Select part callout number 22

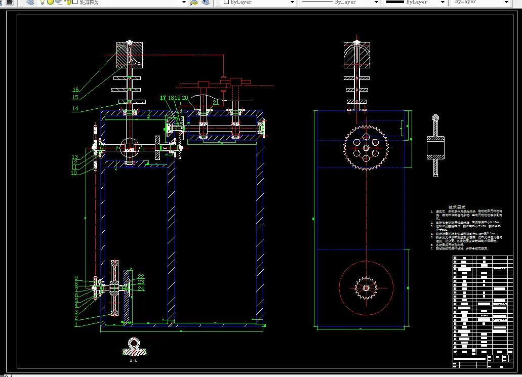(141, 276)
